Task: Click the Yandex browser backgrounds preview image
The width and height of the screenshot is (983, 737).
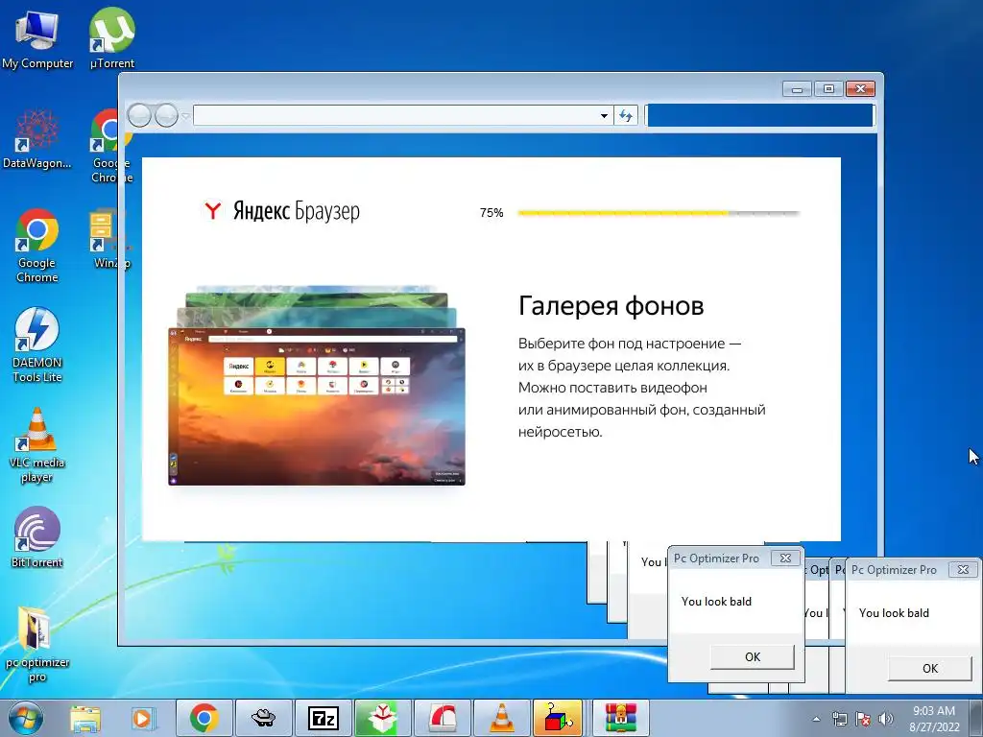Action: [317, 386]
